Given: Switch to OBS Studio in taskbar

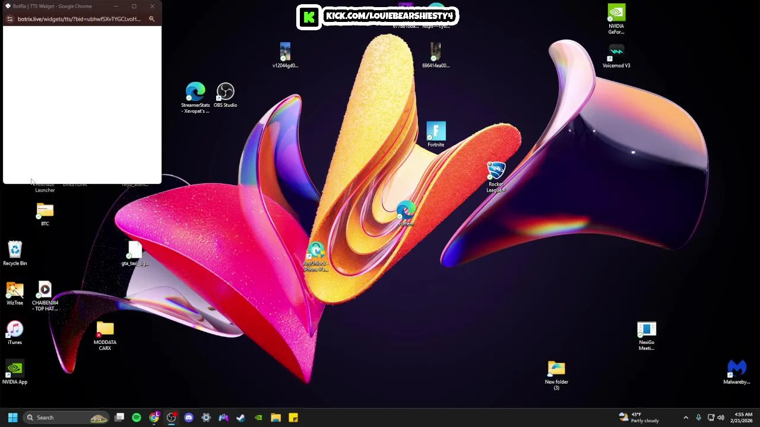Looking at the screenshot, I should point(171,418).
